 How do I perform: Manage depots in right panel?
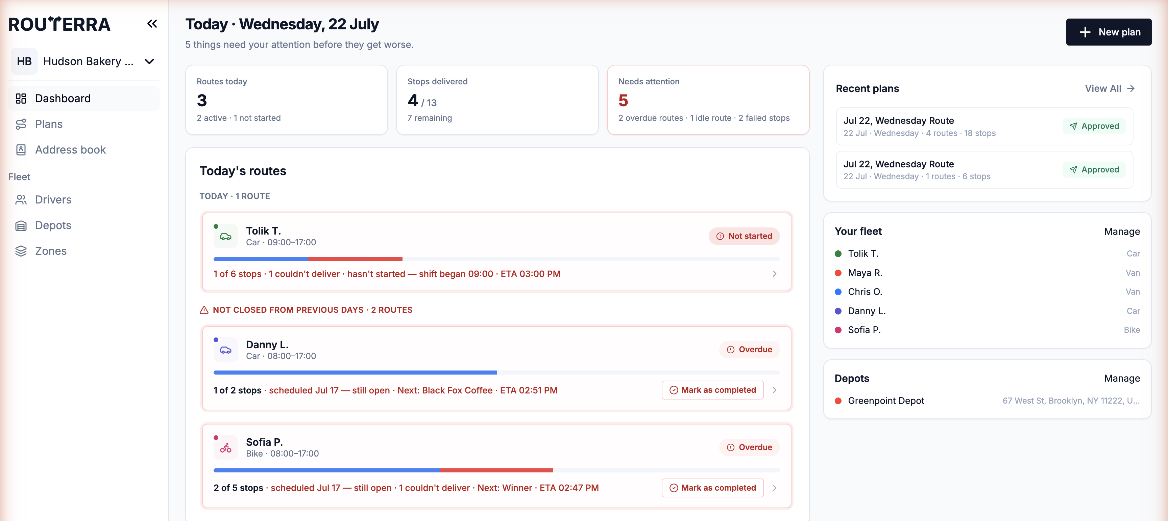click(1122, 378)
